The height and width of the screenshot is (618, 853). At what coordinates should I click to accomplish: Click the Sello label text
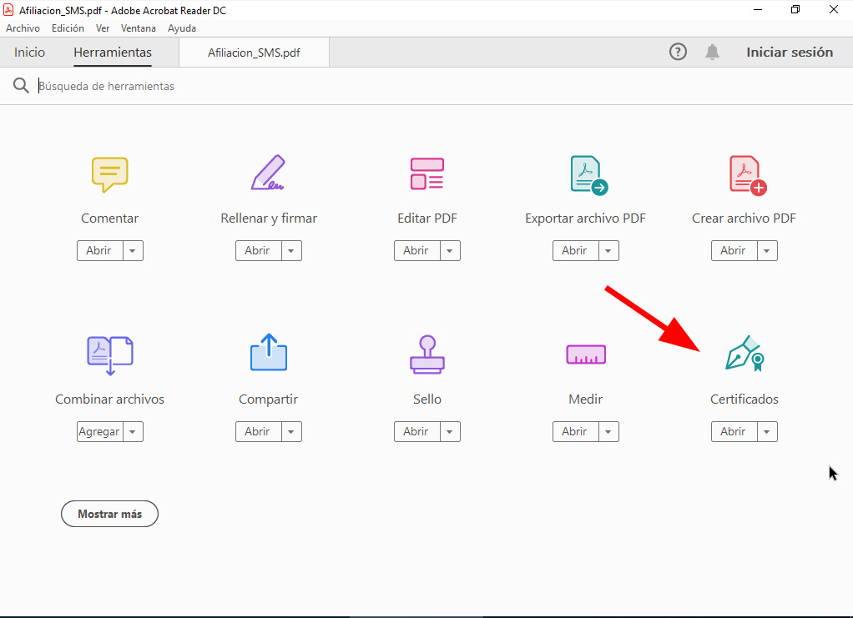click(x=427, y=399)
